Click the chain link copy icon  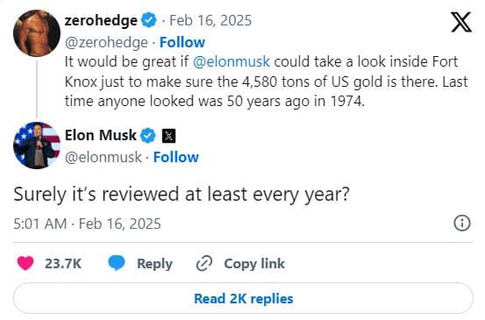click(x=204, y=263)
